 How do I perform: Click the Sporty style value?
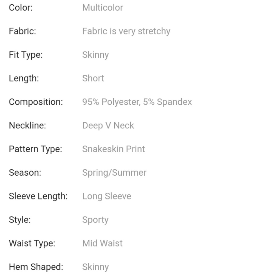[95, 220]
